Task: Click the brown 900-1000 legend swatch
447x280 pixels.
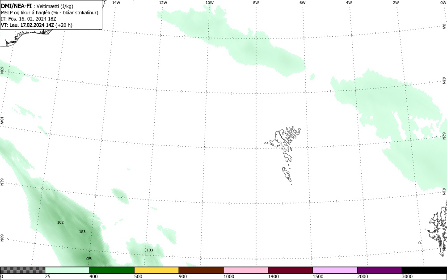Action: coord(201,270)
